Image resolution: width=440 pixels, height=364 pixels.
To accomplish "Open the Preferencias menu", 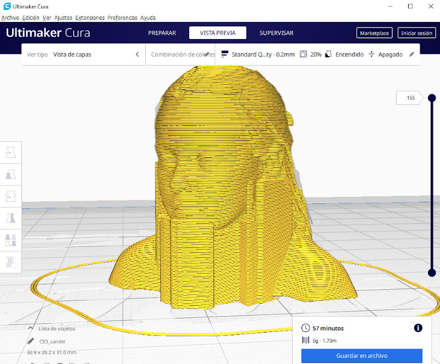I will 122,18.
